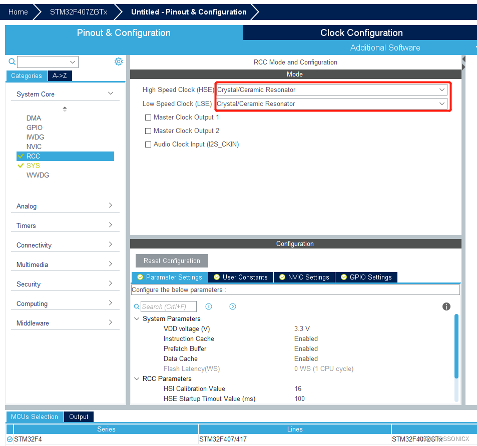Click the Series column header
This screenshot has height=446, width=477.
(106, 429)
